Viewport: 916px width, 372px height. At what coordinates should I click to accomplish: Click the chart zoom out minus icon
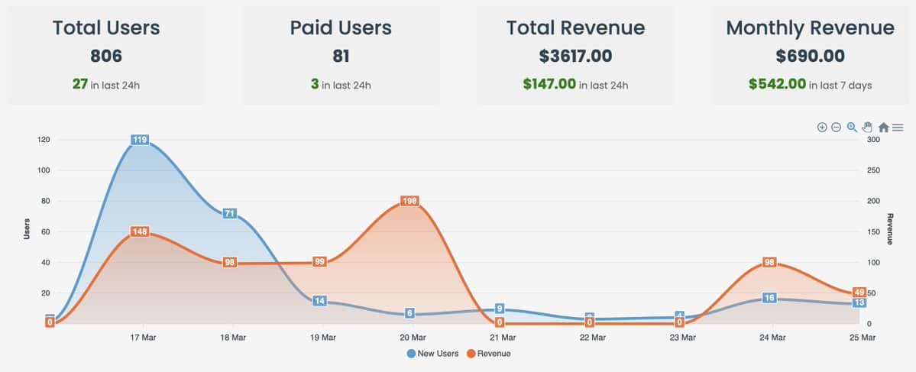coord(836,128)
